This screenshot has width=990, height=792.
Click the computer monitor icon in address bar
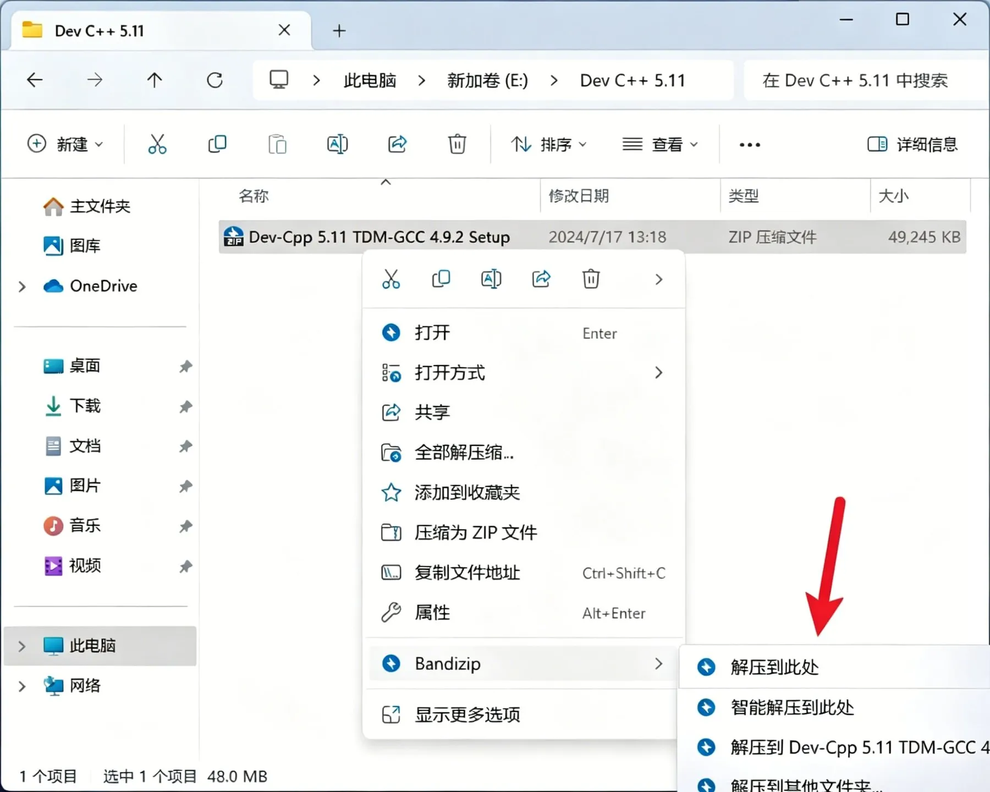279,80
